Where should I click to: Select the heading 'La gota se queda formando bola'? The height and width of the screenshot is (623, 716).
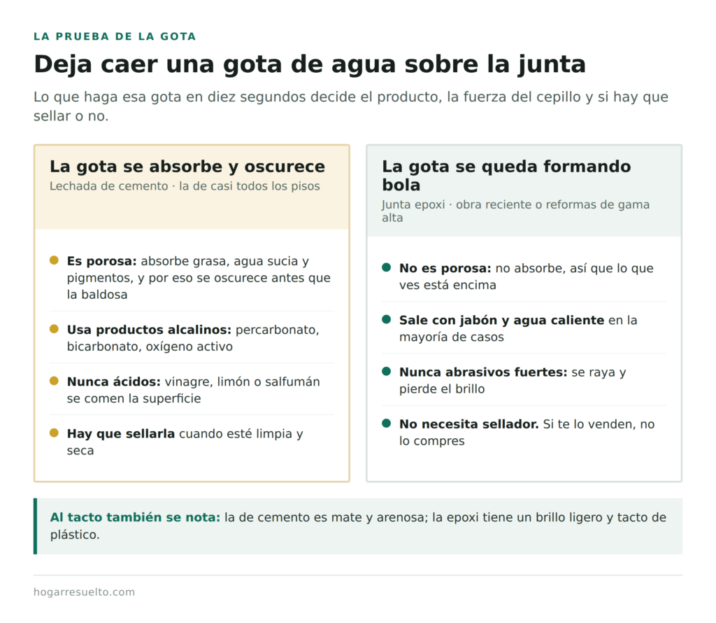506,176
